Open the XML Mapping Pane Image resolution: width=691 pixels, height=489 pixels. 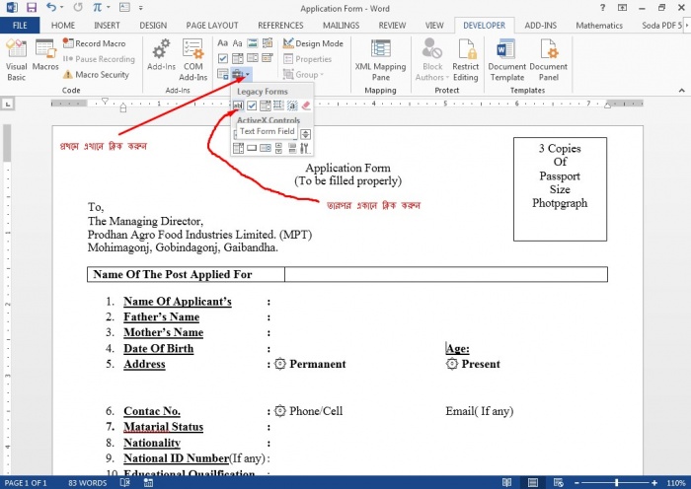click(380, 58)
